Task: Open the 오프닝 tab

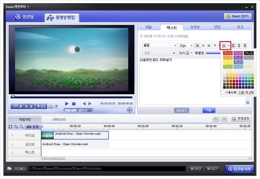Action: pyautogui.click(x=195, y=27)
